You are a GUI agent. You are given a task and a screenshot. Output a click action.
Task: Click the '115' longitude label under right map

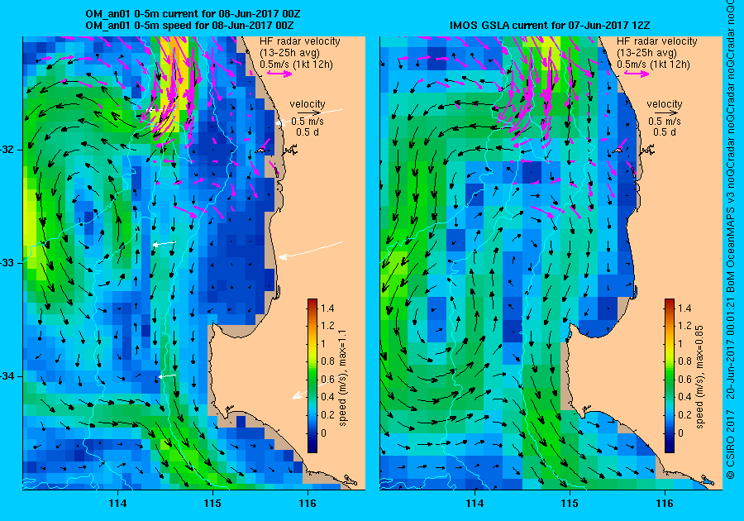coord(570,504)
